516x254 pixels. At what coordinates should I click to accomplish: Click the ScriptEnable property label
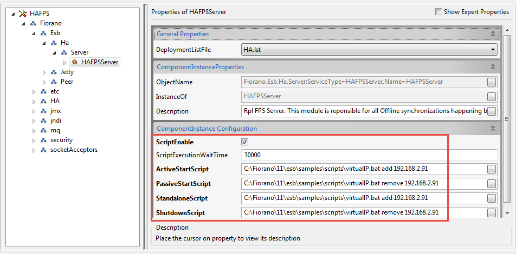pyautogui.click(x=175, y=143)
